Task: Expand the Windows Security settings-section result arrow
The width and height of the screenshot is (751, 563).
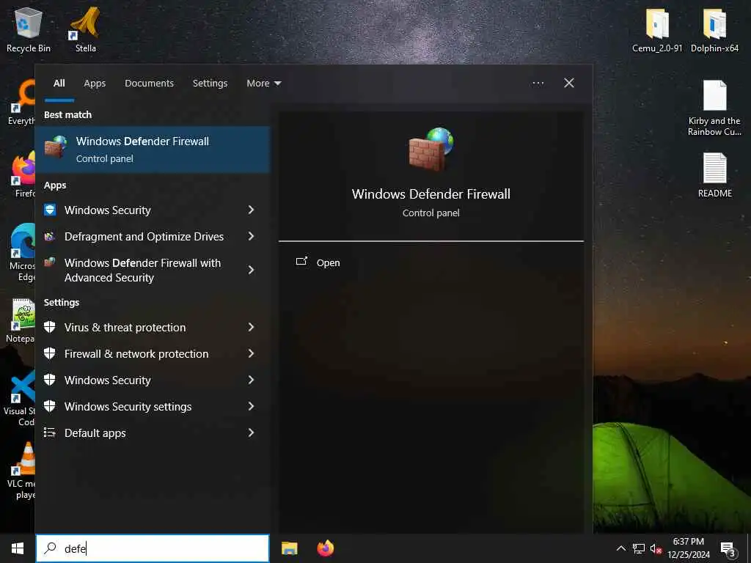Action: click(251, 380)
